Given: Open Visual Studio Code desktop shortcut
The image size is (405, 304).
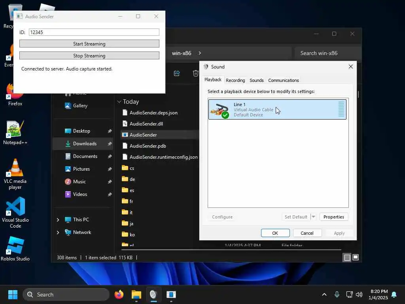Looking at the screenshot, I should 15,213.
